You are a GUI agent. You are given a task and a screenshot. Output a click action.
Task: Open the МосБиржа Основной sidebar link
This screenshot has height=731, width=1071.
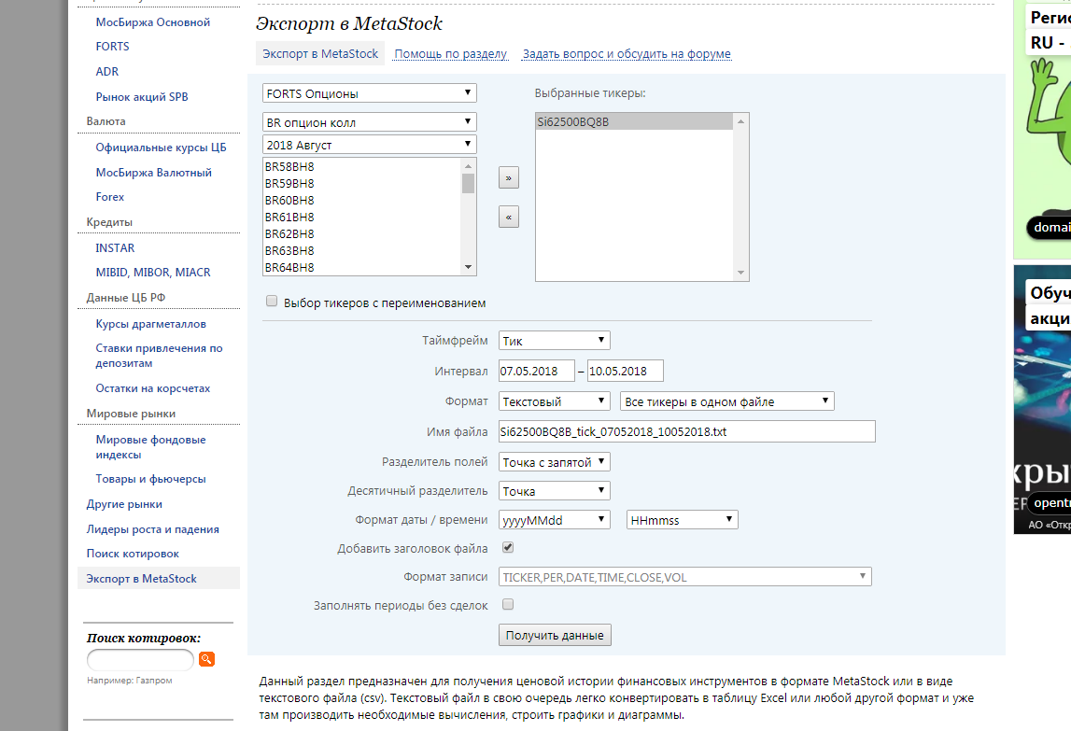click(153, 22)
